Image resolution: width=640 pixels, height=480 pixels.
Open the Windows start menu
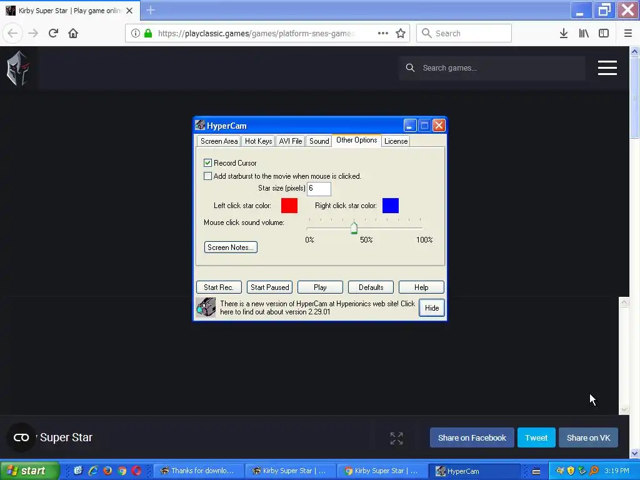click(x=29, y=471)
